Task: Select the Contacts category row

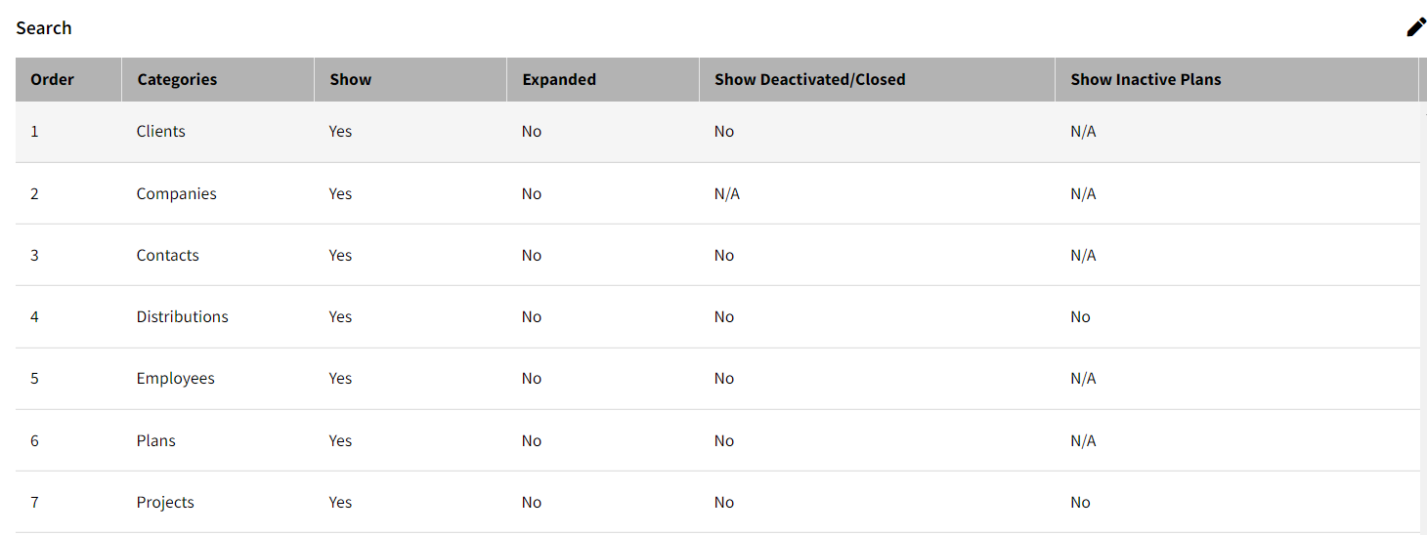Action: coord(716,255)
